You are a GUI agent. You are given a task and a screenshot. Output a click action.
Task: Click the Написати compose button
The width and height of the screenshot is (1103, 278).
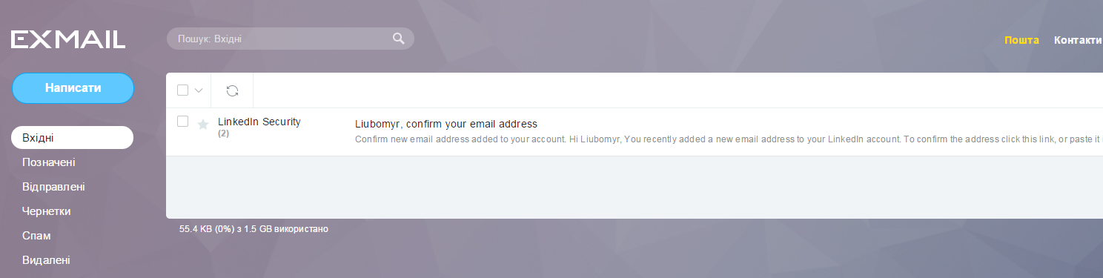[73, 88]
